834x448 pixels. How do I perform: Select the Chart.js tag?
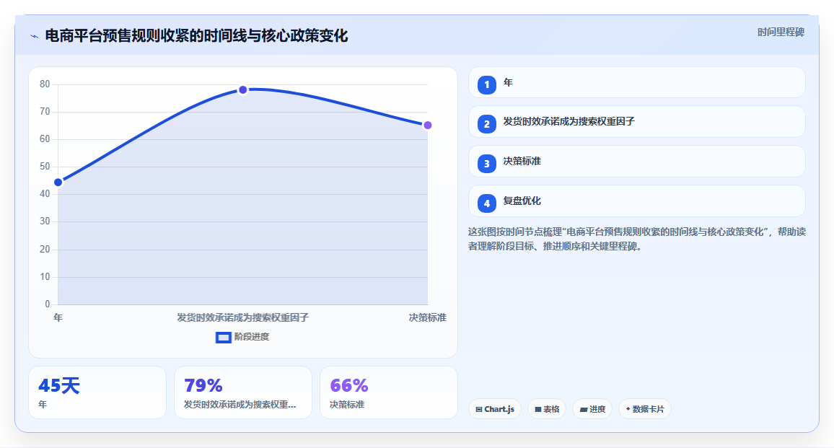click(495, 409)
